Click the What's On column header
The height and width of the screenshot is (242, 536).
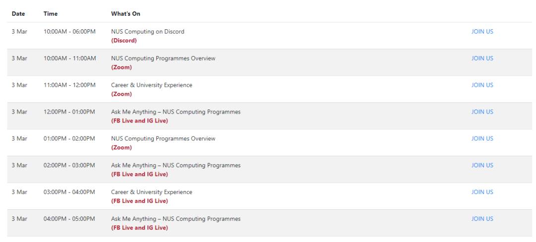[x=126, y=14]
